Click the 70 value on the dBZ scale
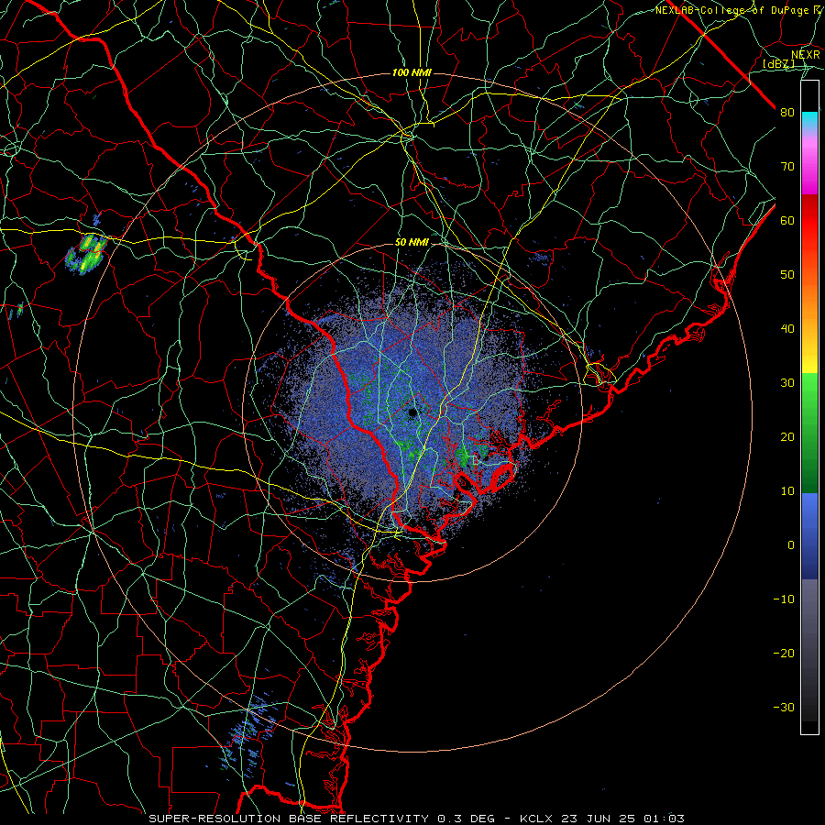 point(787,167)
